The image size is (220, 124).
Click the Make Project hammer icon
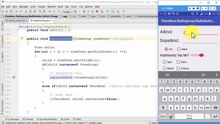pos(59,11)
